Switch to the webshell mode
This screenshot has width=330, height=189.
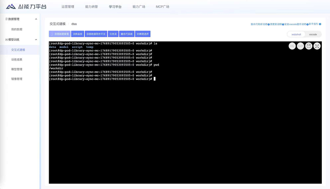pos(296,34)
